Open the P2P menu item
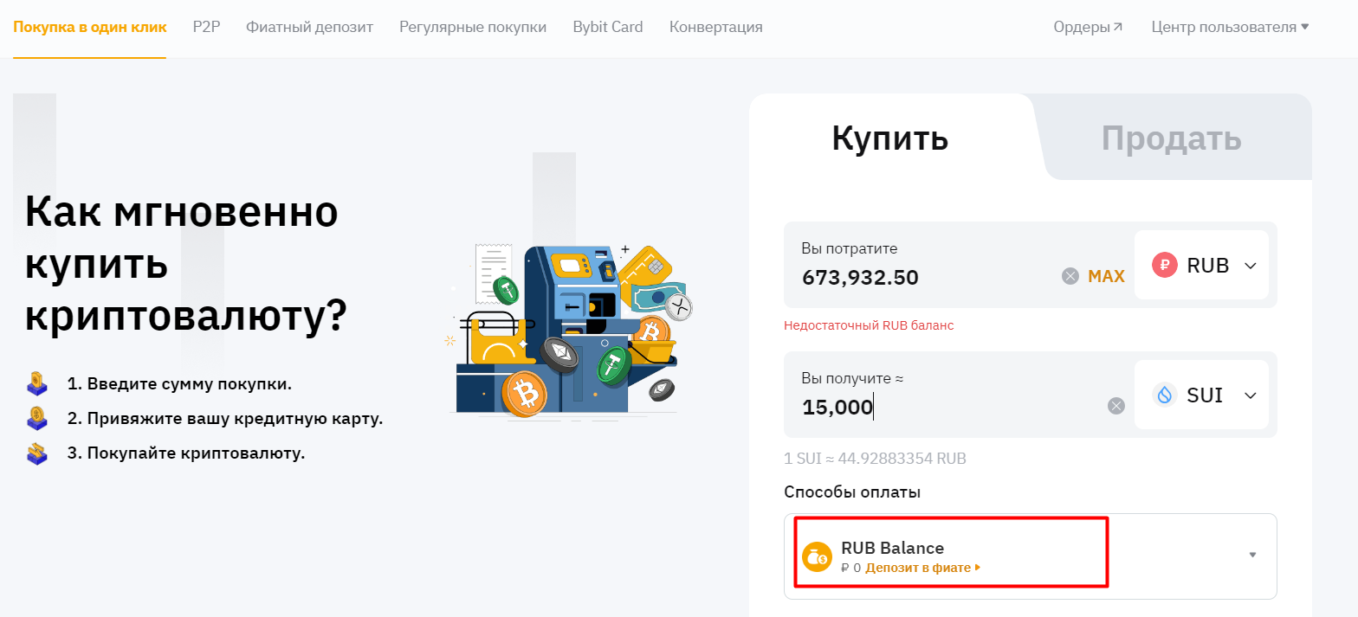This screenshot has width=1358, height=617. click(x=206, y=27)
